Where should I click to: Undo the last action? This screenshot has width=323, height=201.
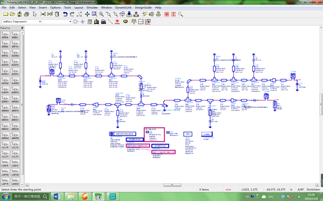pos(65,14)
